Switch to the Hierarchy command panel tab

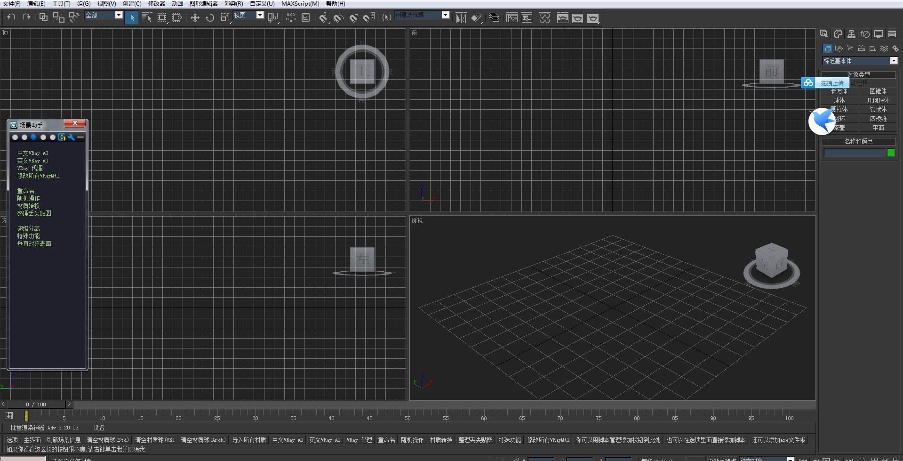[x=851, y=34]
